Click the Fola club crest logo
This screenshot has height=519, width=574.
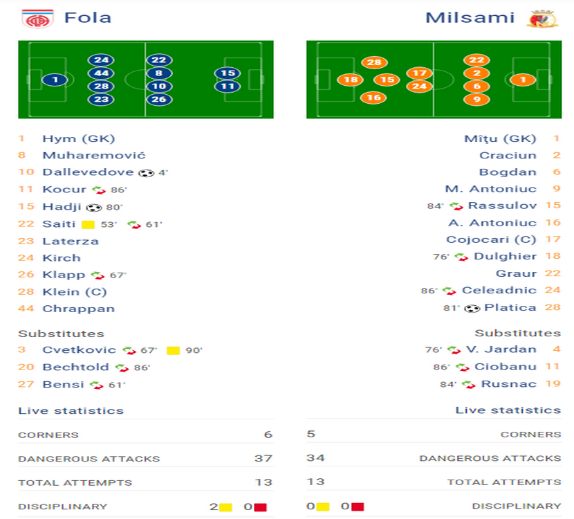click(x=37, y=19)
